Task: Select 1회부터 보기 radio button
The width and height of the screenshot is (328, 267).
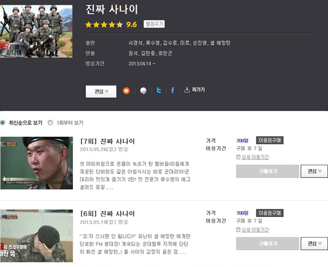Action: (50, 122)
